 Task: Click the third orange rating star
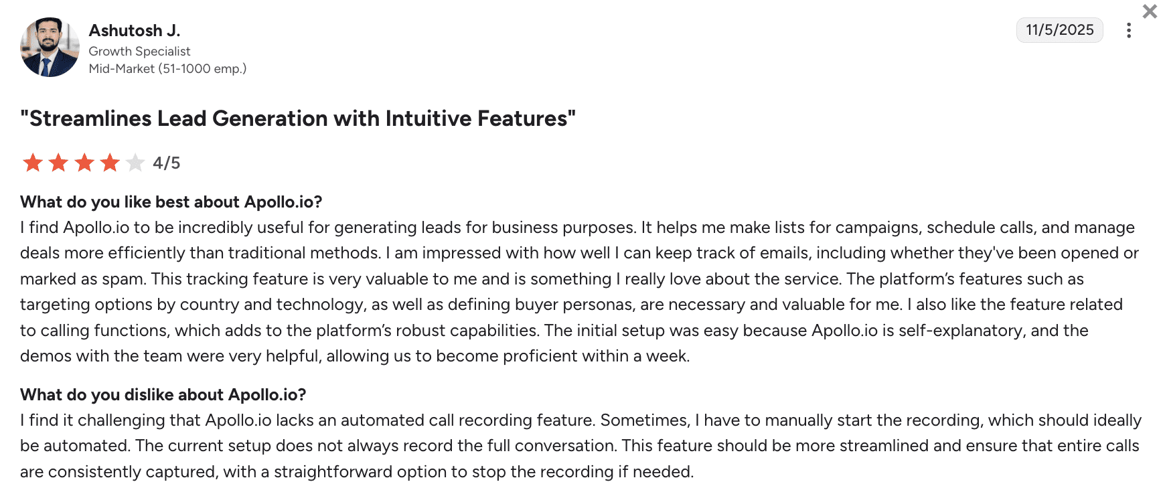(84, 163)
